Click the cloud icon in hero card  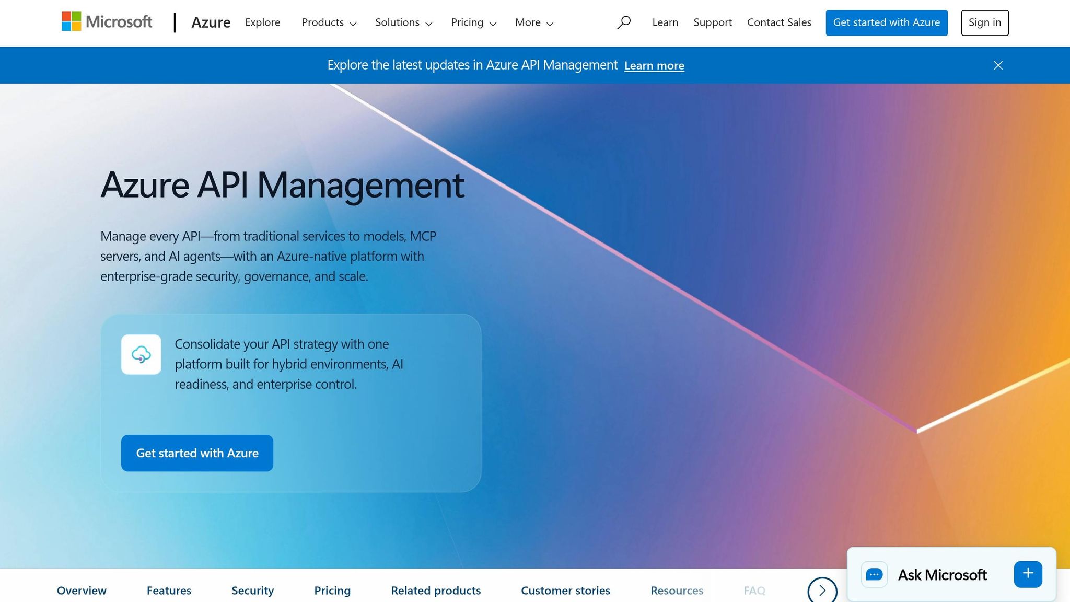[141, 354]
